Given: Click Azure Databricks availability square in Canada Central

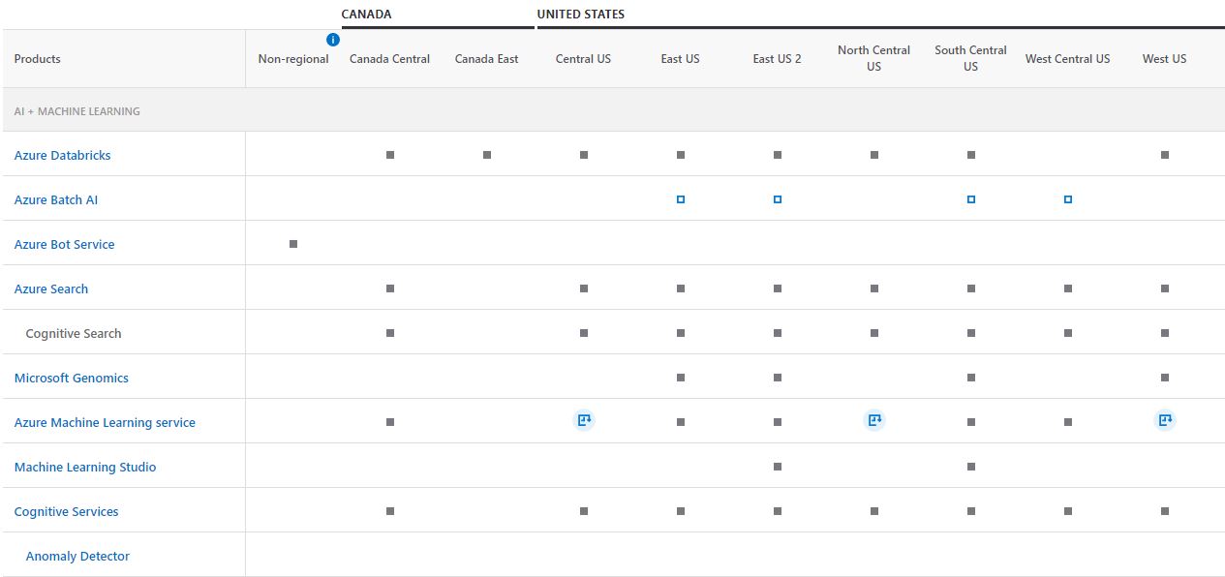Looking at the screenshot, I should (x=389, y=154).
